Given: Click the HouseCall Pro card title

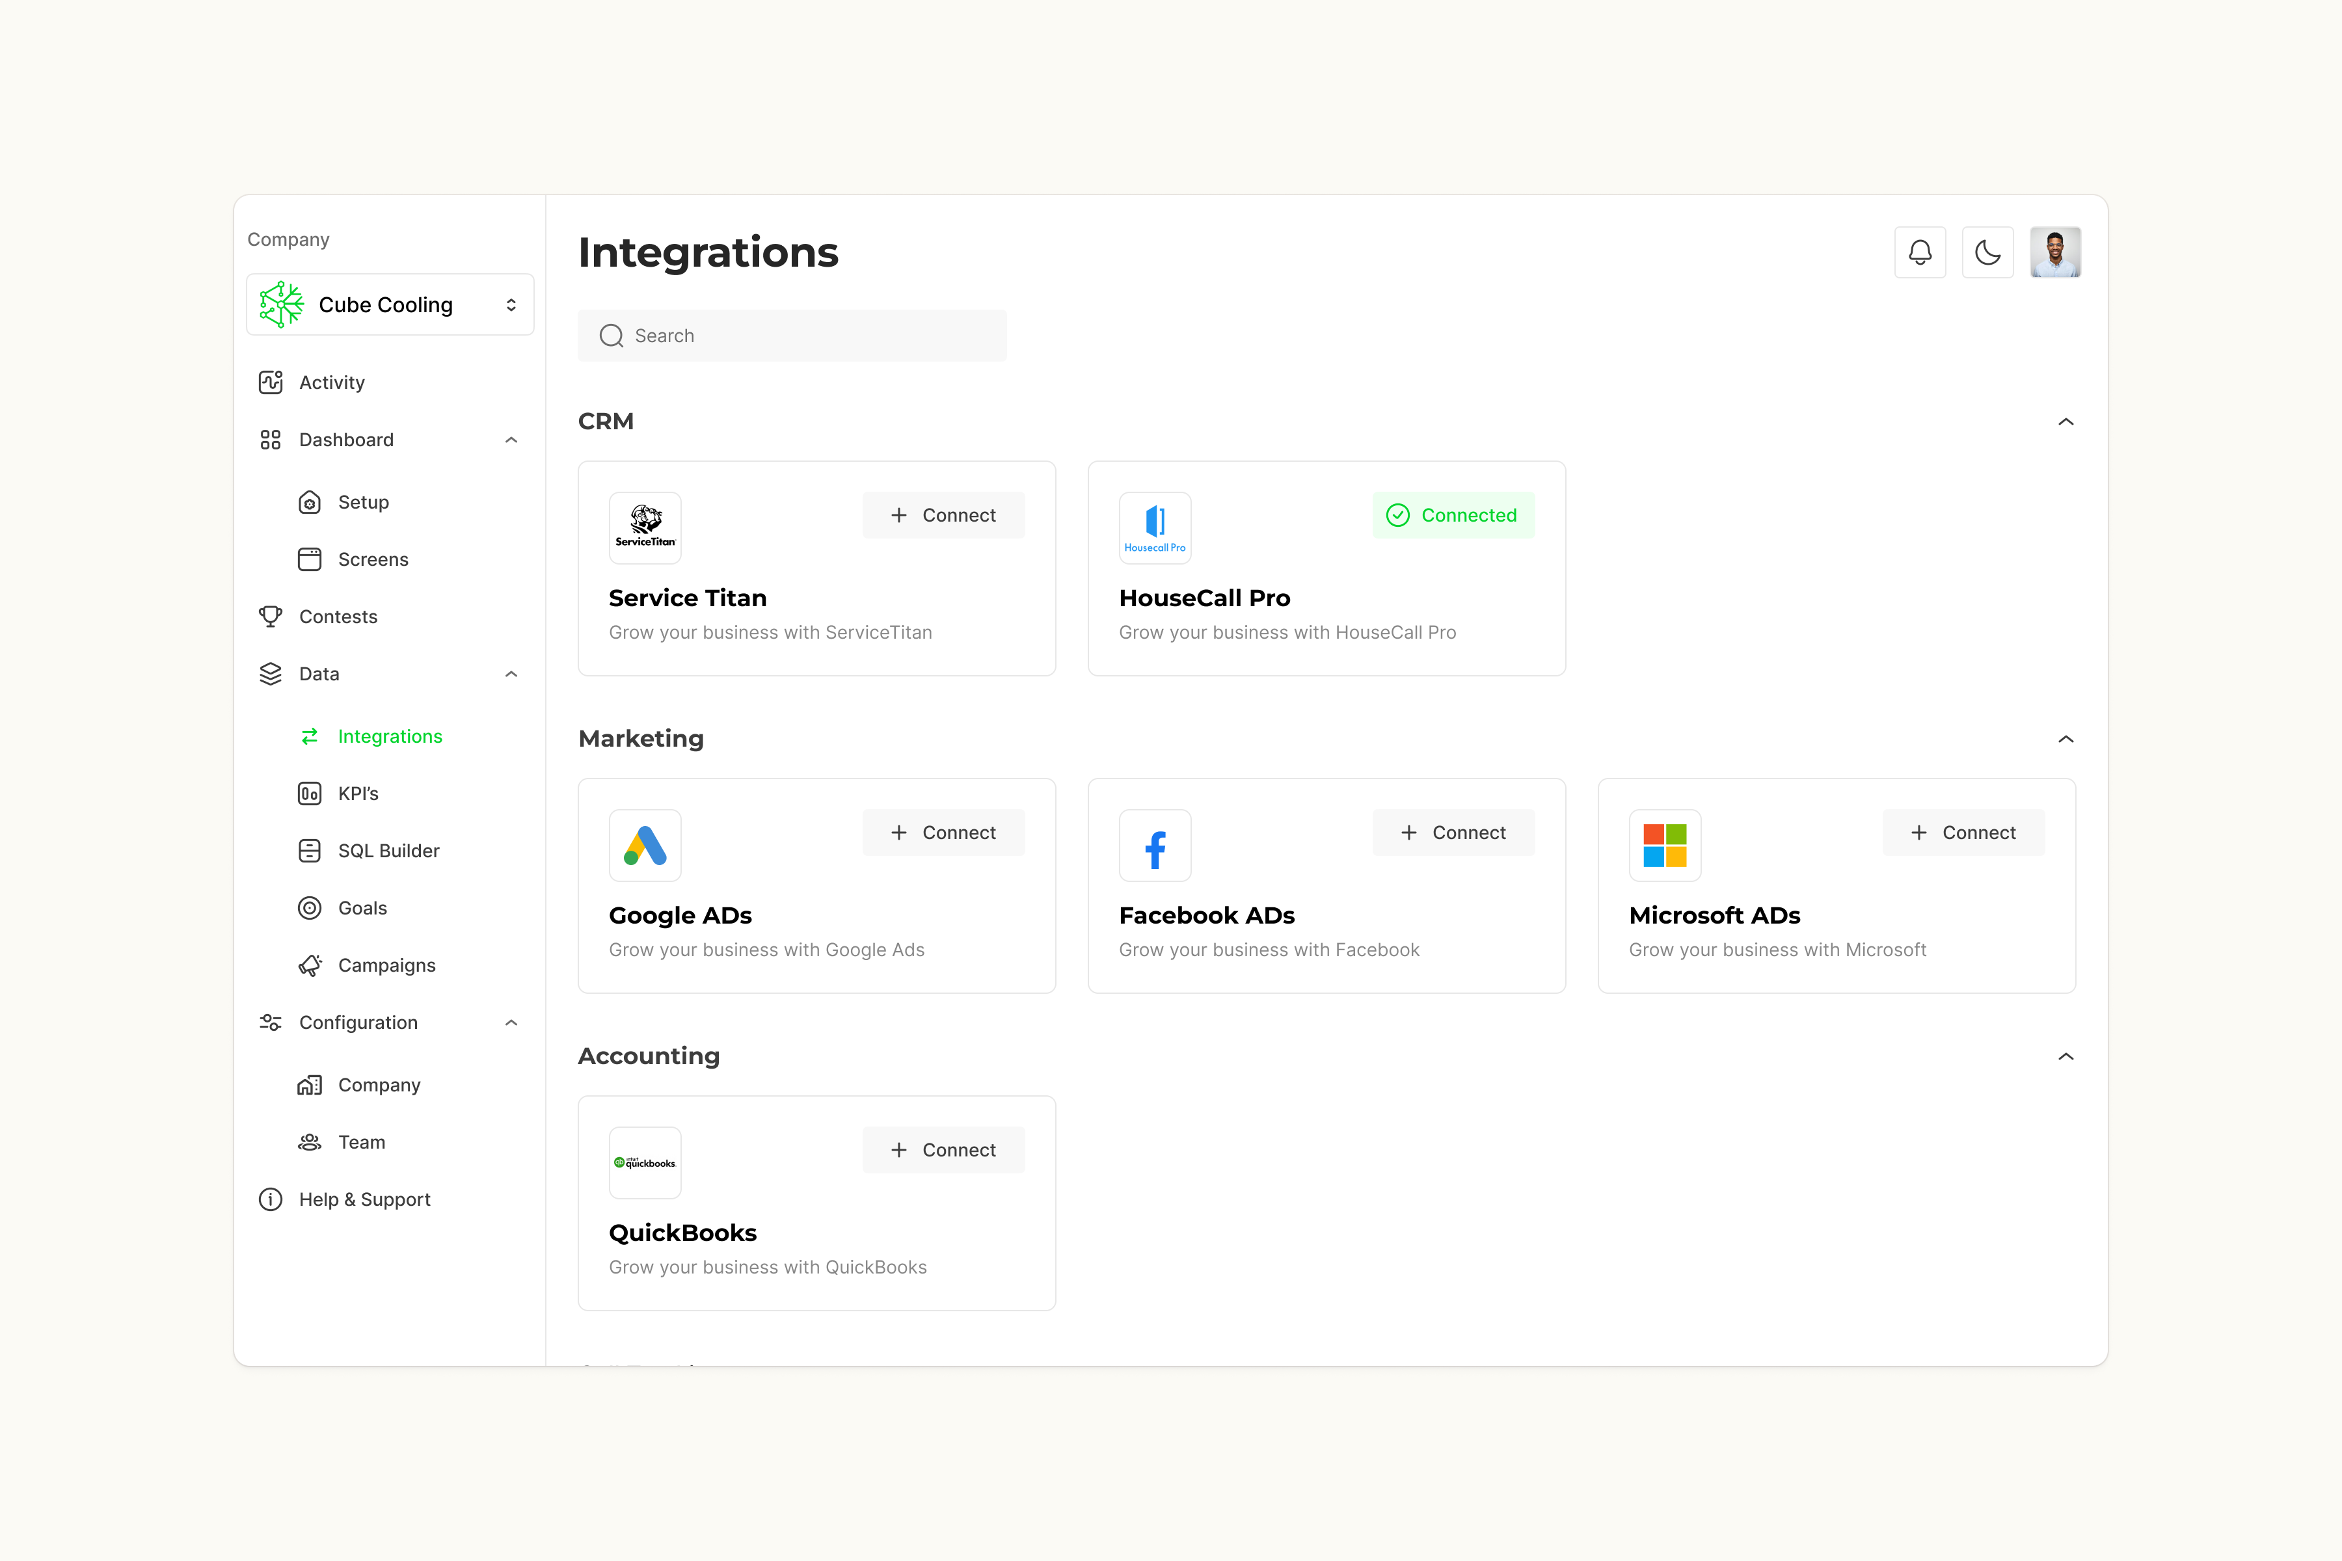Looking at the screenshot, I should [x=1205, y=598].
